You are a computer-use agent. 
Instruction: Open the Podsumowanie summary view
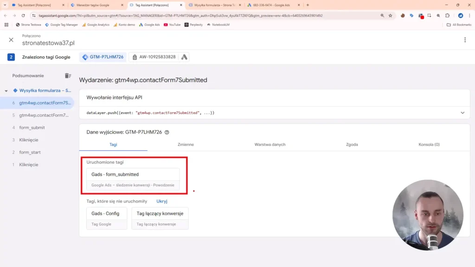(x=28, y=76)
